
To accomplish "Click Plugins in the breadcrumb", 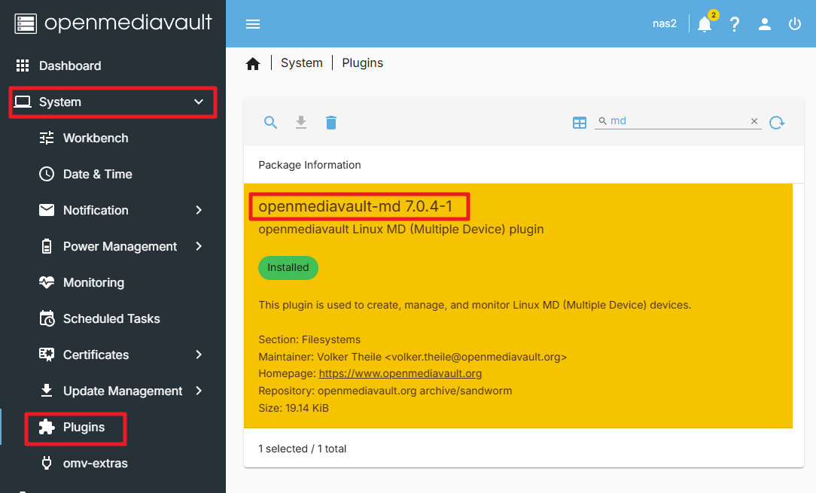I will click(x=362, y=63).
